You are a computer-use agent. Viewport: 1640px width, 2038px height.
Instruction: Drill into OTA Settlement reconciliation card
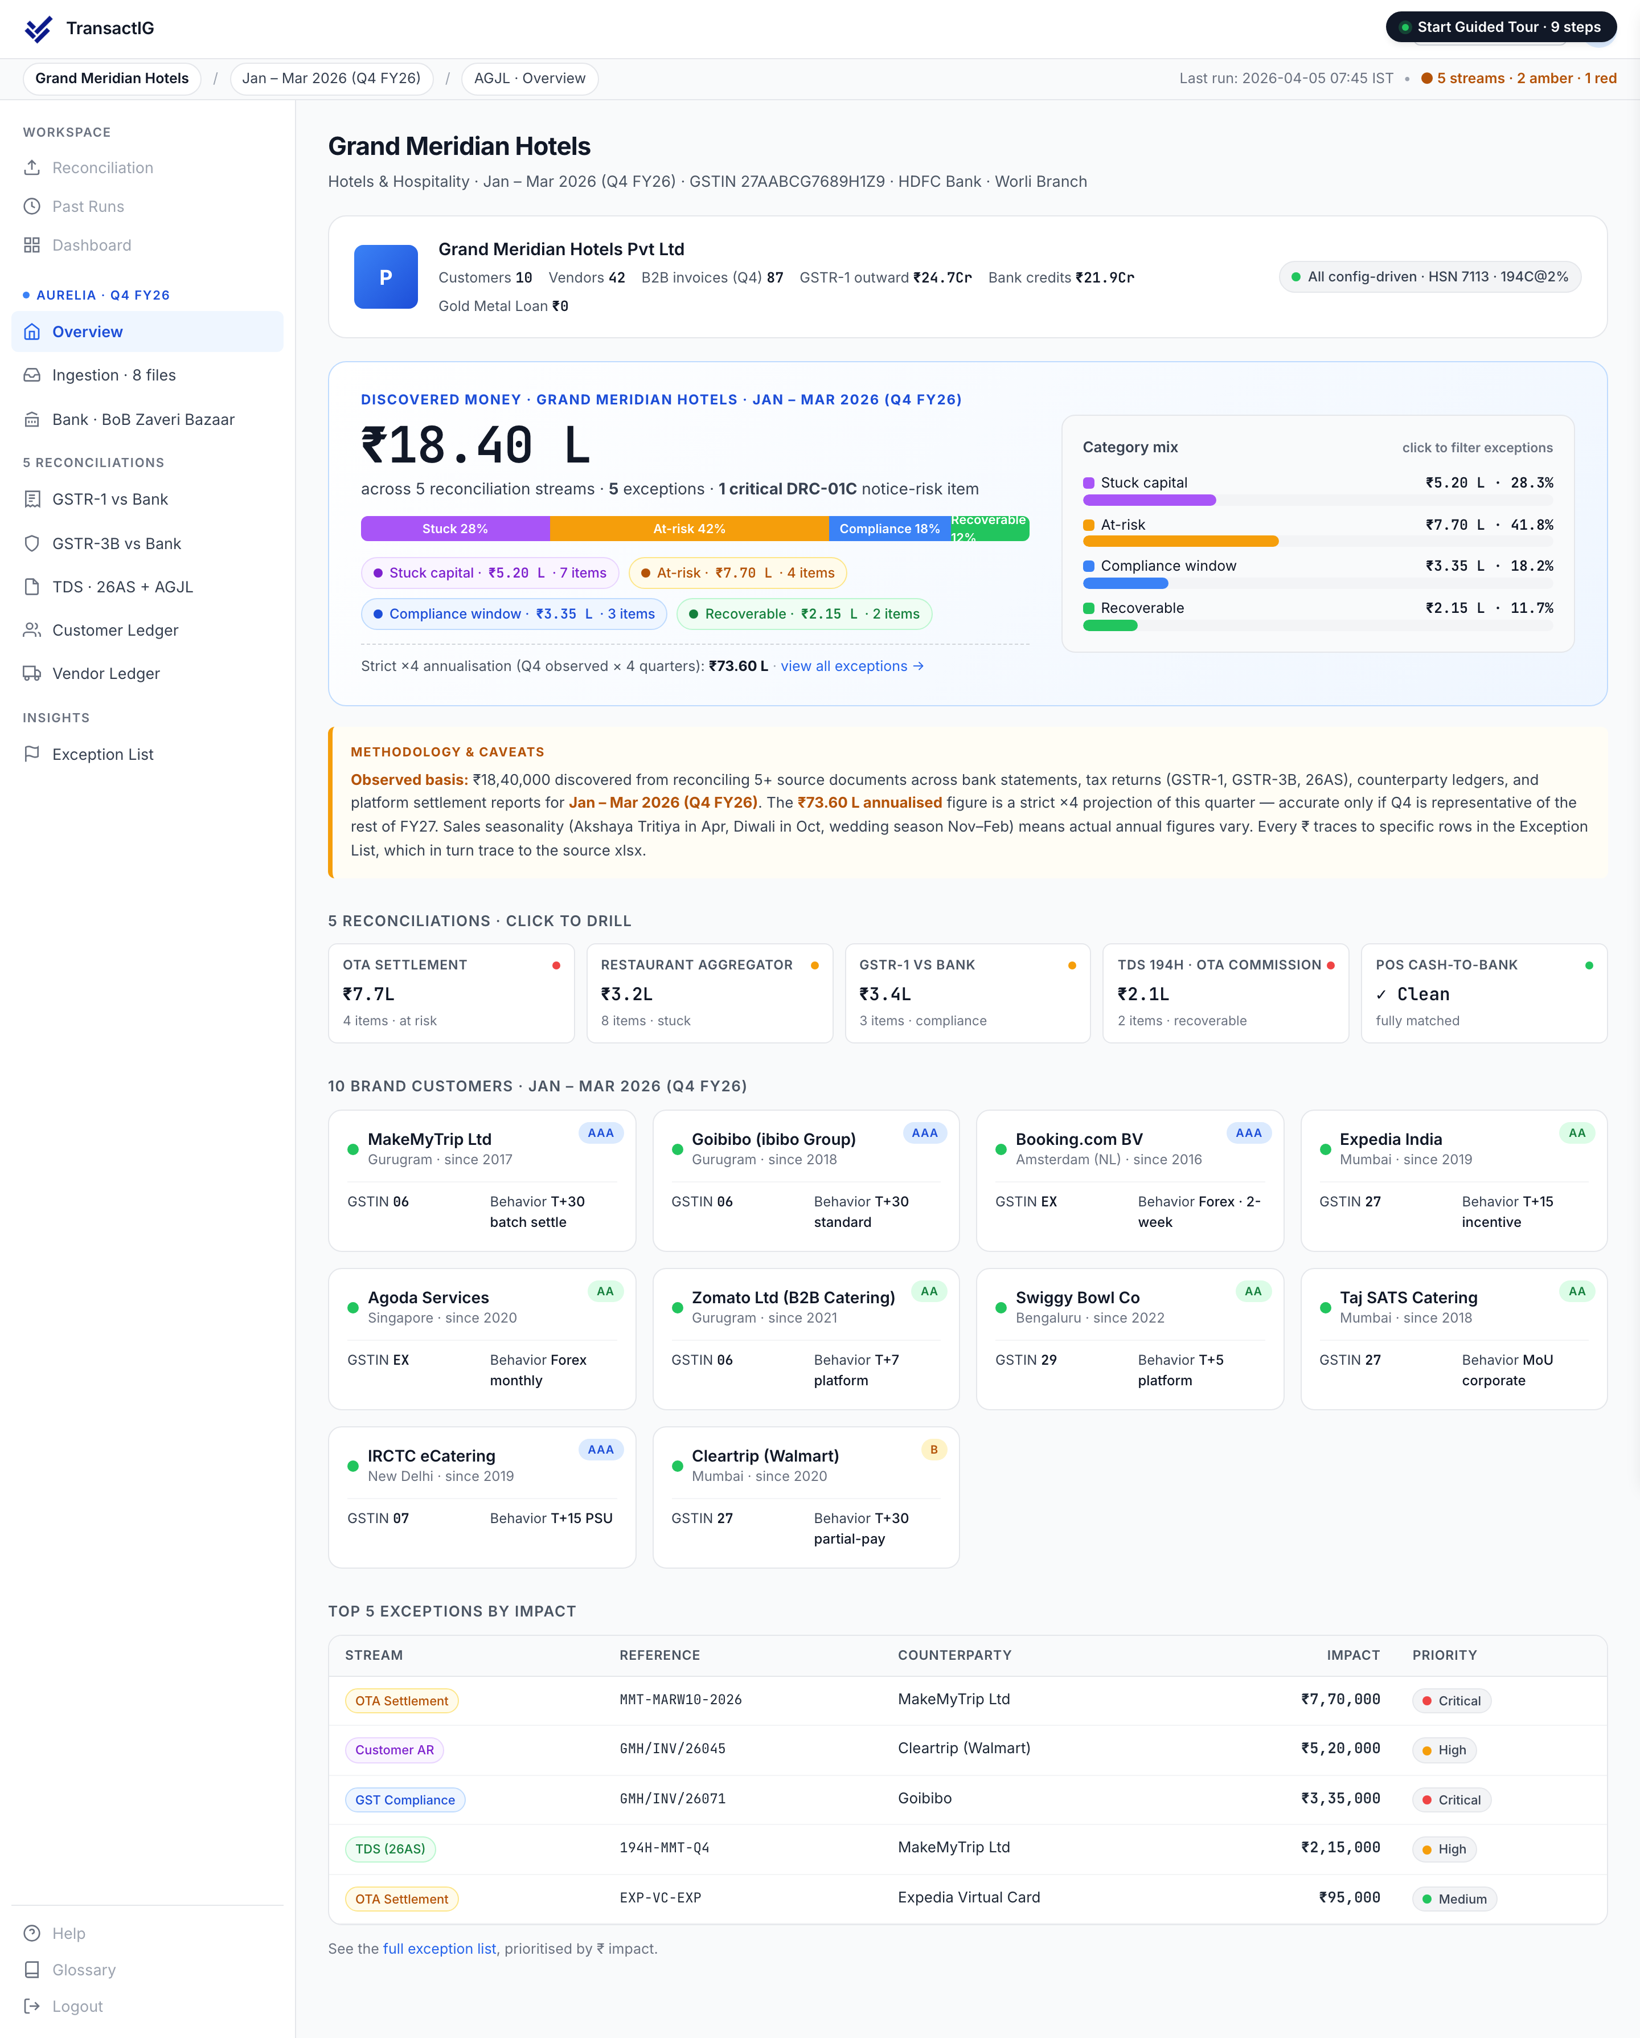tap(451, 993)
